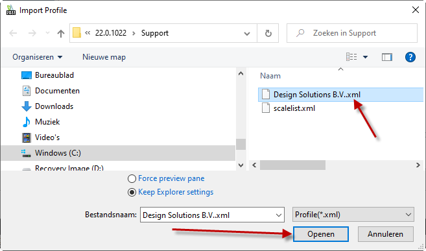The height and width of the screenshot is (251, 426).
Task: Expand the Profile(*.xml) file type dropdown
Action: [353, 215]
